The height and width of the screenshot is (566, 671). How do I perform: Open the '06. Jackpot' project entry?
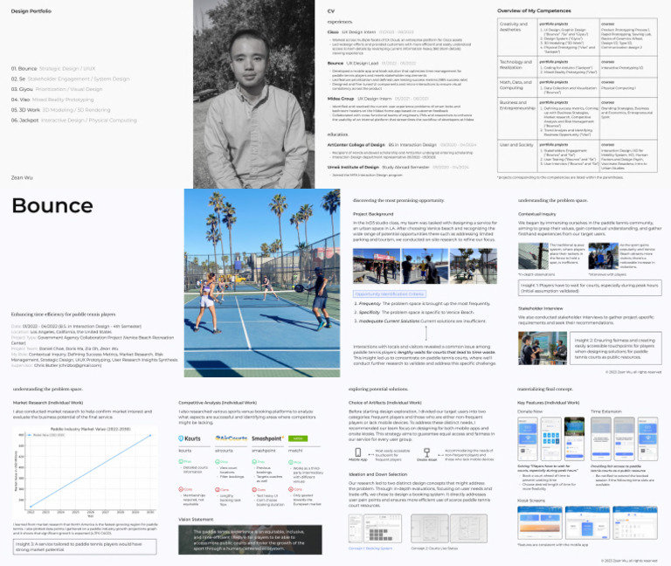(x=74, y=121)
